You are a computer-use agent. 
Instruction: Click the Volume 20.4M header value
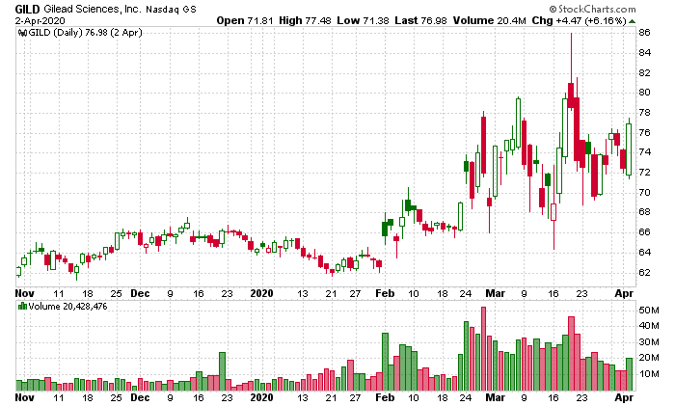tap(489, 20)
